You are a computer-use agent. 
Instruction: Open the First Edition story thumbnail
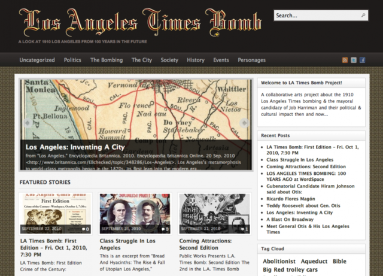click(56, 213)
